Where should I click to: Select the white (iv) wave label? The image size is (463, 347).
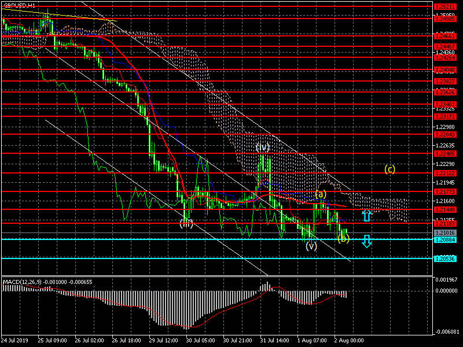[263, 147]
